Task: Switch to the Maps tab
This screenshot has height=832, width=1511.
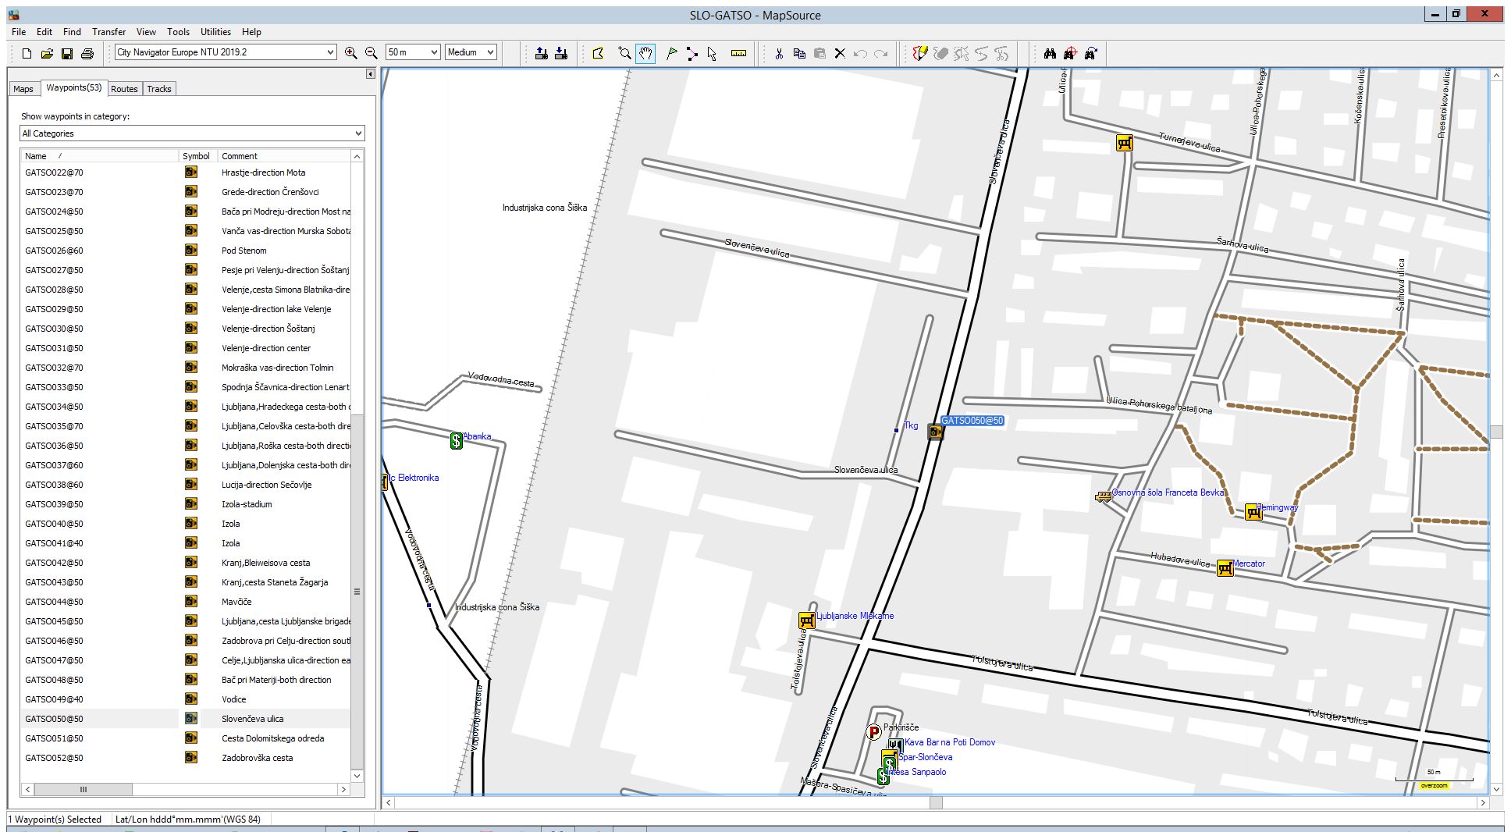Action: 23,89
